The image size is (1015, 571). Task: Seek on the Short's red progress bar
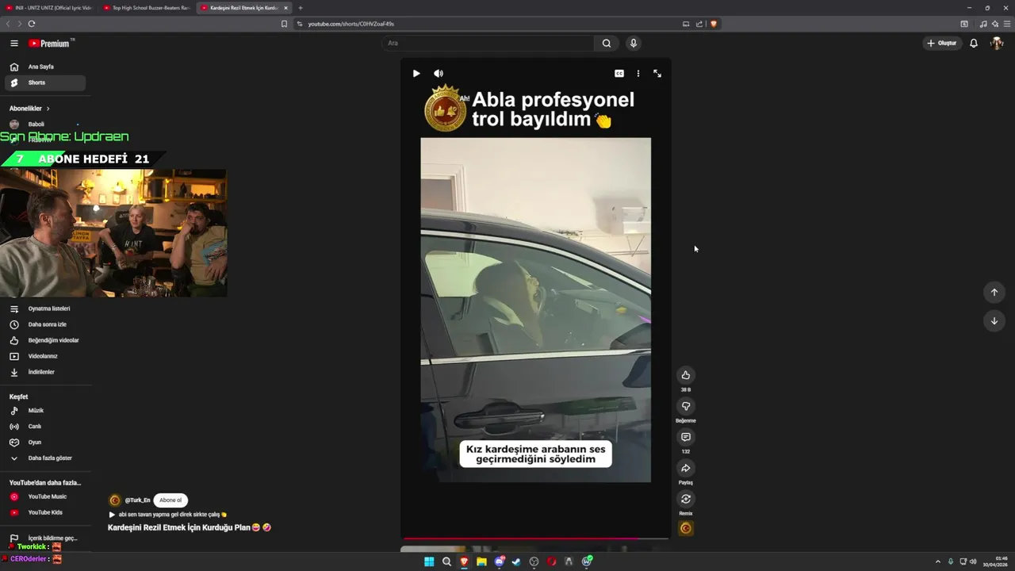pyautogui.click(x=535, y=538)
